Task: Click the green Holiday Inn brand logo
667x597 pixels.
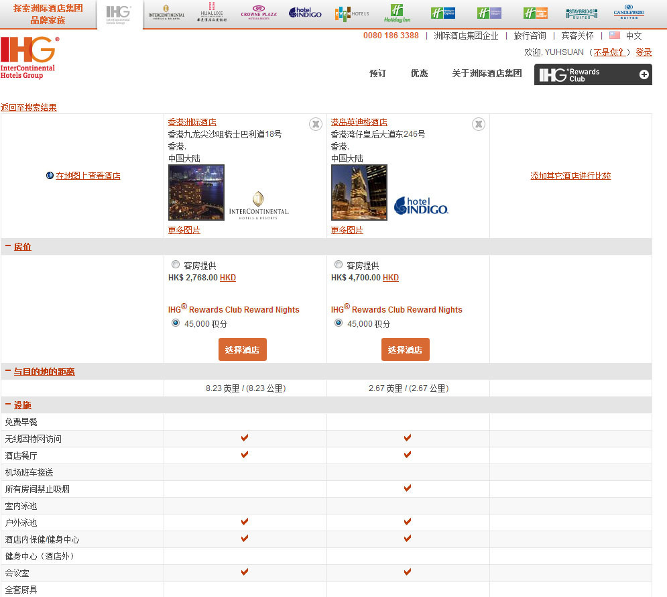Action: point(397,13)
